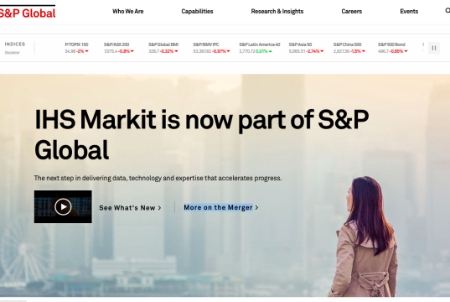The image size is (450, 302).
Task: Open the S&P Asia 50 index
Action: pos(306,48)
